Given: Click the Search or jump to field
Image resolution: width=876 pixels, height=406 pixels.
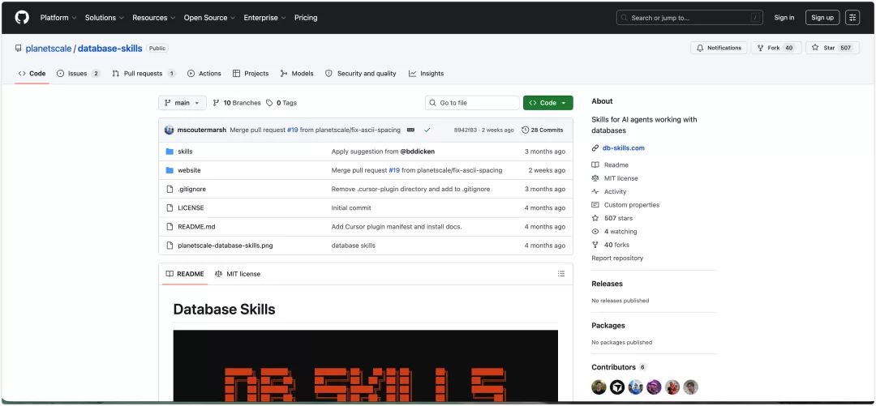Looking at the screenshot, I should pos(690,18).
